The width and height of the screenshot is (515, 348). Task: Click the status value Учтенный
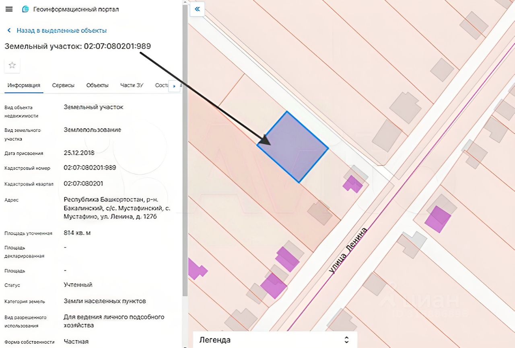[x=78, y=285]
